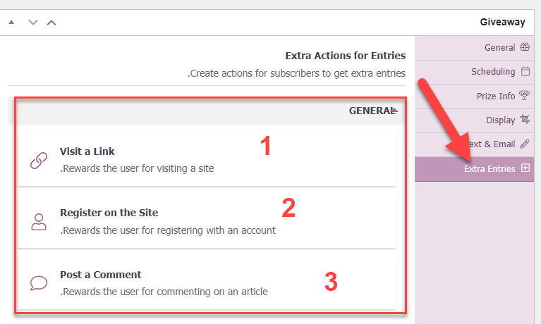541x324 pixels.
Task: Move the Giveaway panel up with chevron
Action: (51, 22)
